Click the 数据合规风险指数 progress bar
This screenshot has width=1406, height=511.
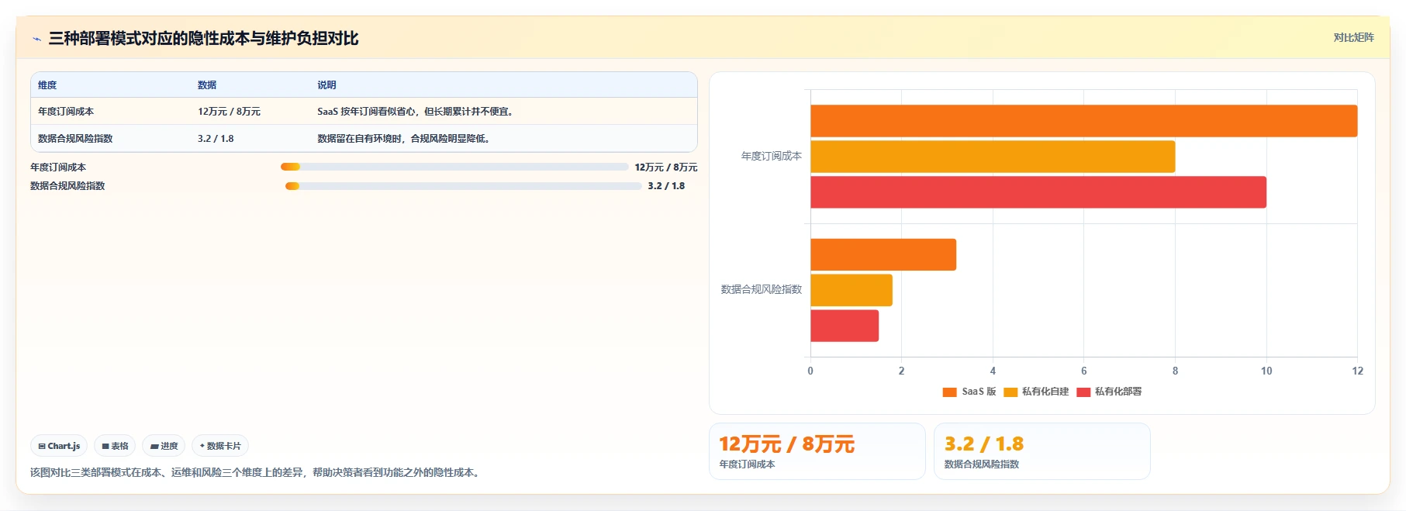pyautogui.click(x=463, y=185)
